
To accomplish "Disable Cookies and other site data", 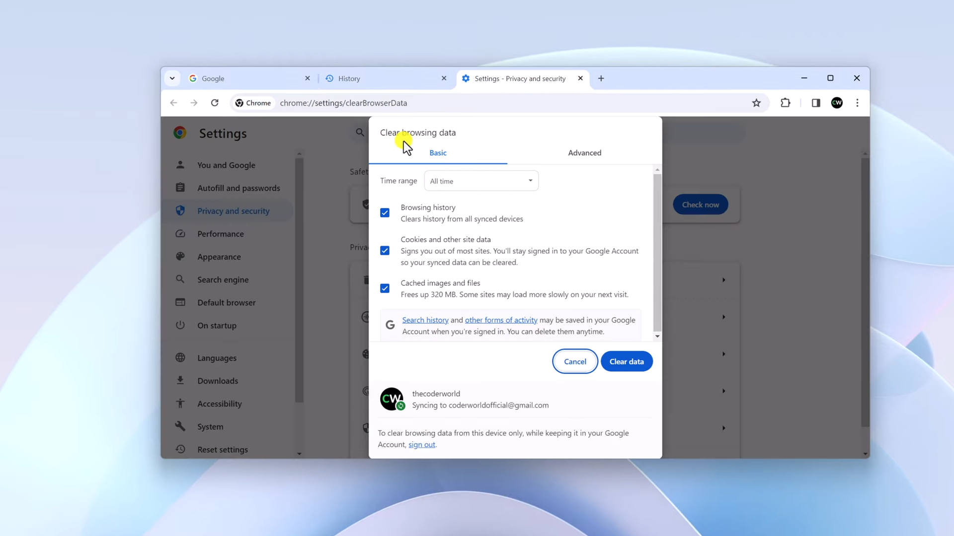I will [385, 251].
